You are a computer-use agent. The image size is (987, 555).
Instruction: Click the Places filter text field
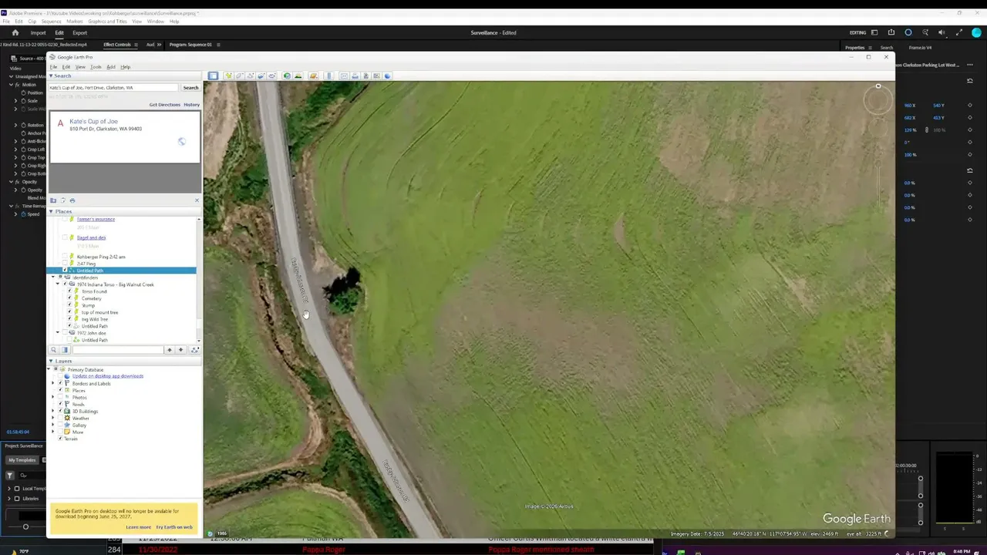click(x=118, y=350)
